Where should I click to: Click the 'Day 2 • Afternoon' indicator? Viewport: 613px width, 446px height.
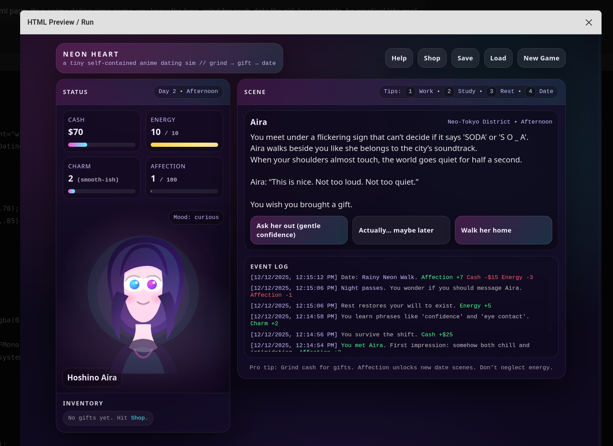[188, 92]
